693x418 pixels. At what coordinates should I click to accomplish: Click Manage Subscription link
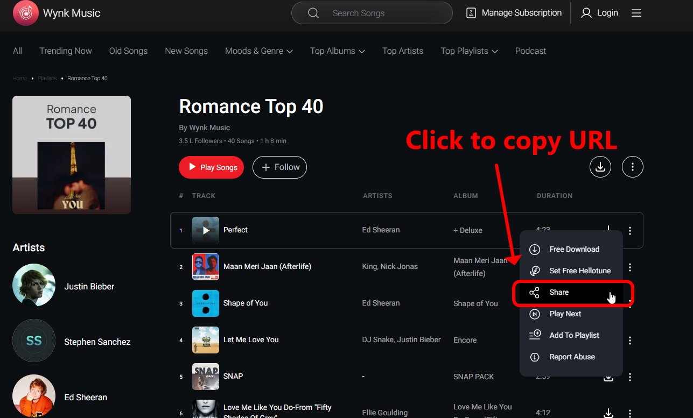[521, 13]
